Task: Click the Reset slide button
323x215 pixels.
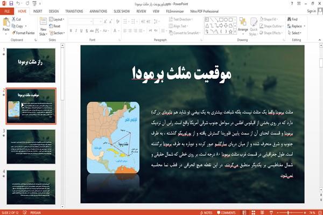Action: (55, 26)
